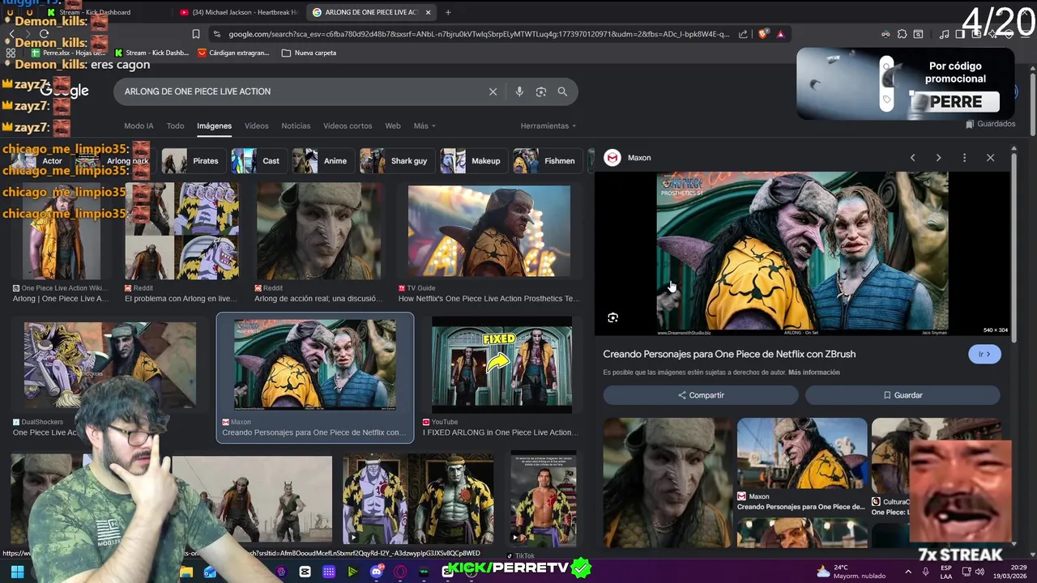
Task: Switch to Videos cortos tab
Action: 348,126
